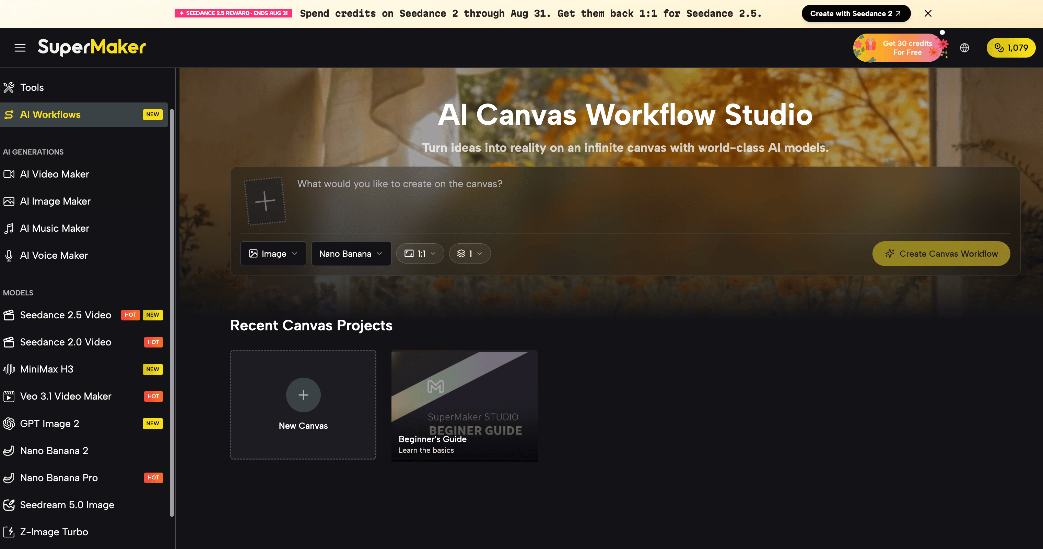
Task: Click the SEEDANCE 2.5 REWARD pink tag
Action: point(233,13)
